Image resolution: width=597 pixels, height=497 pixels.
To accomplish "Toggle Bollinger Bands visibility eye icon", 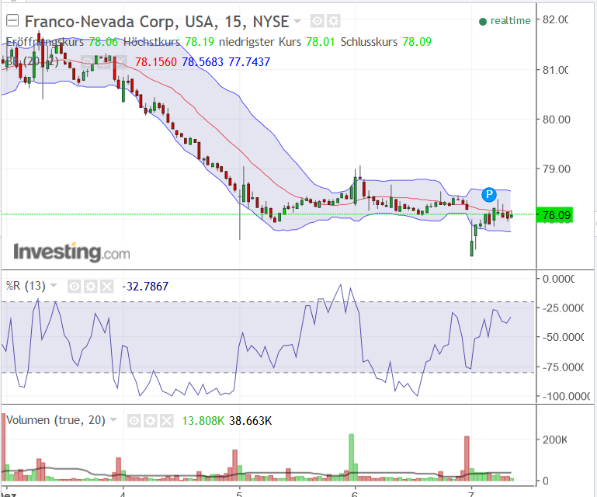I will click(87, 61).
